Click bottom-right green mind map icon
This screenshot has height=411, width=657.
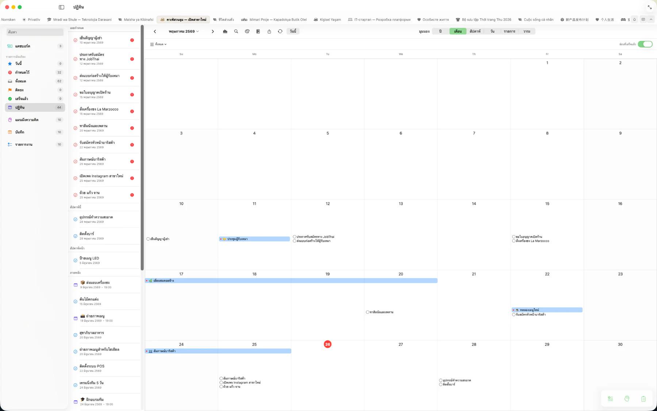[x=627, y=399]
